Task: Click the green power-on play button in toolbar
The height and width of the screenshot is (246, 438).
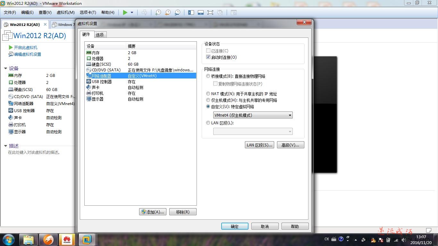Action: pyautogui.click(x=125, y=12)
